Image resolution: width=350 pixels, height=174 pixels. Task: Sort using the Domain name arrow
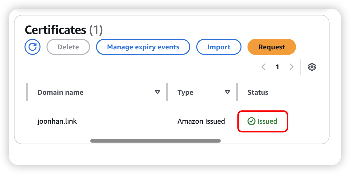[x=157, y=92]
